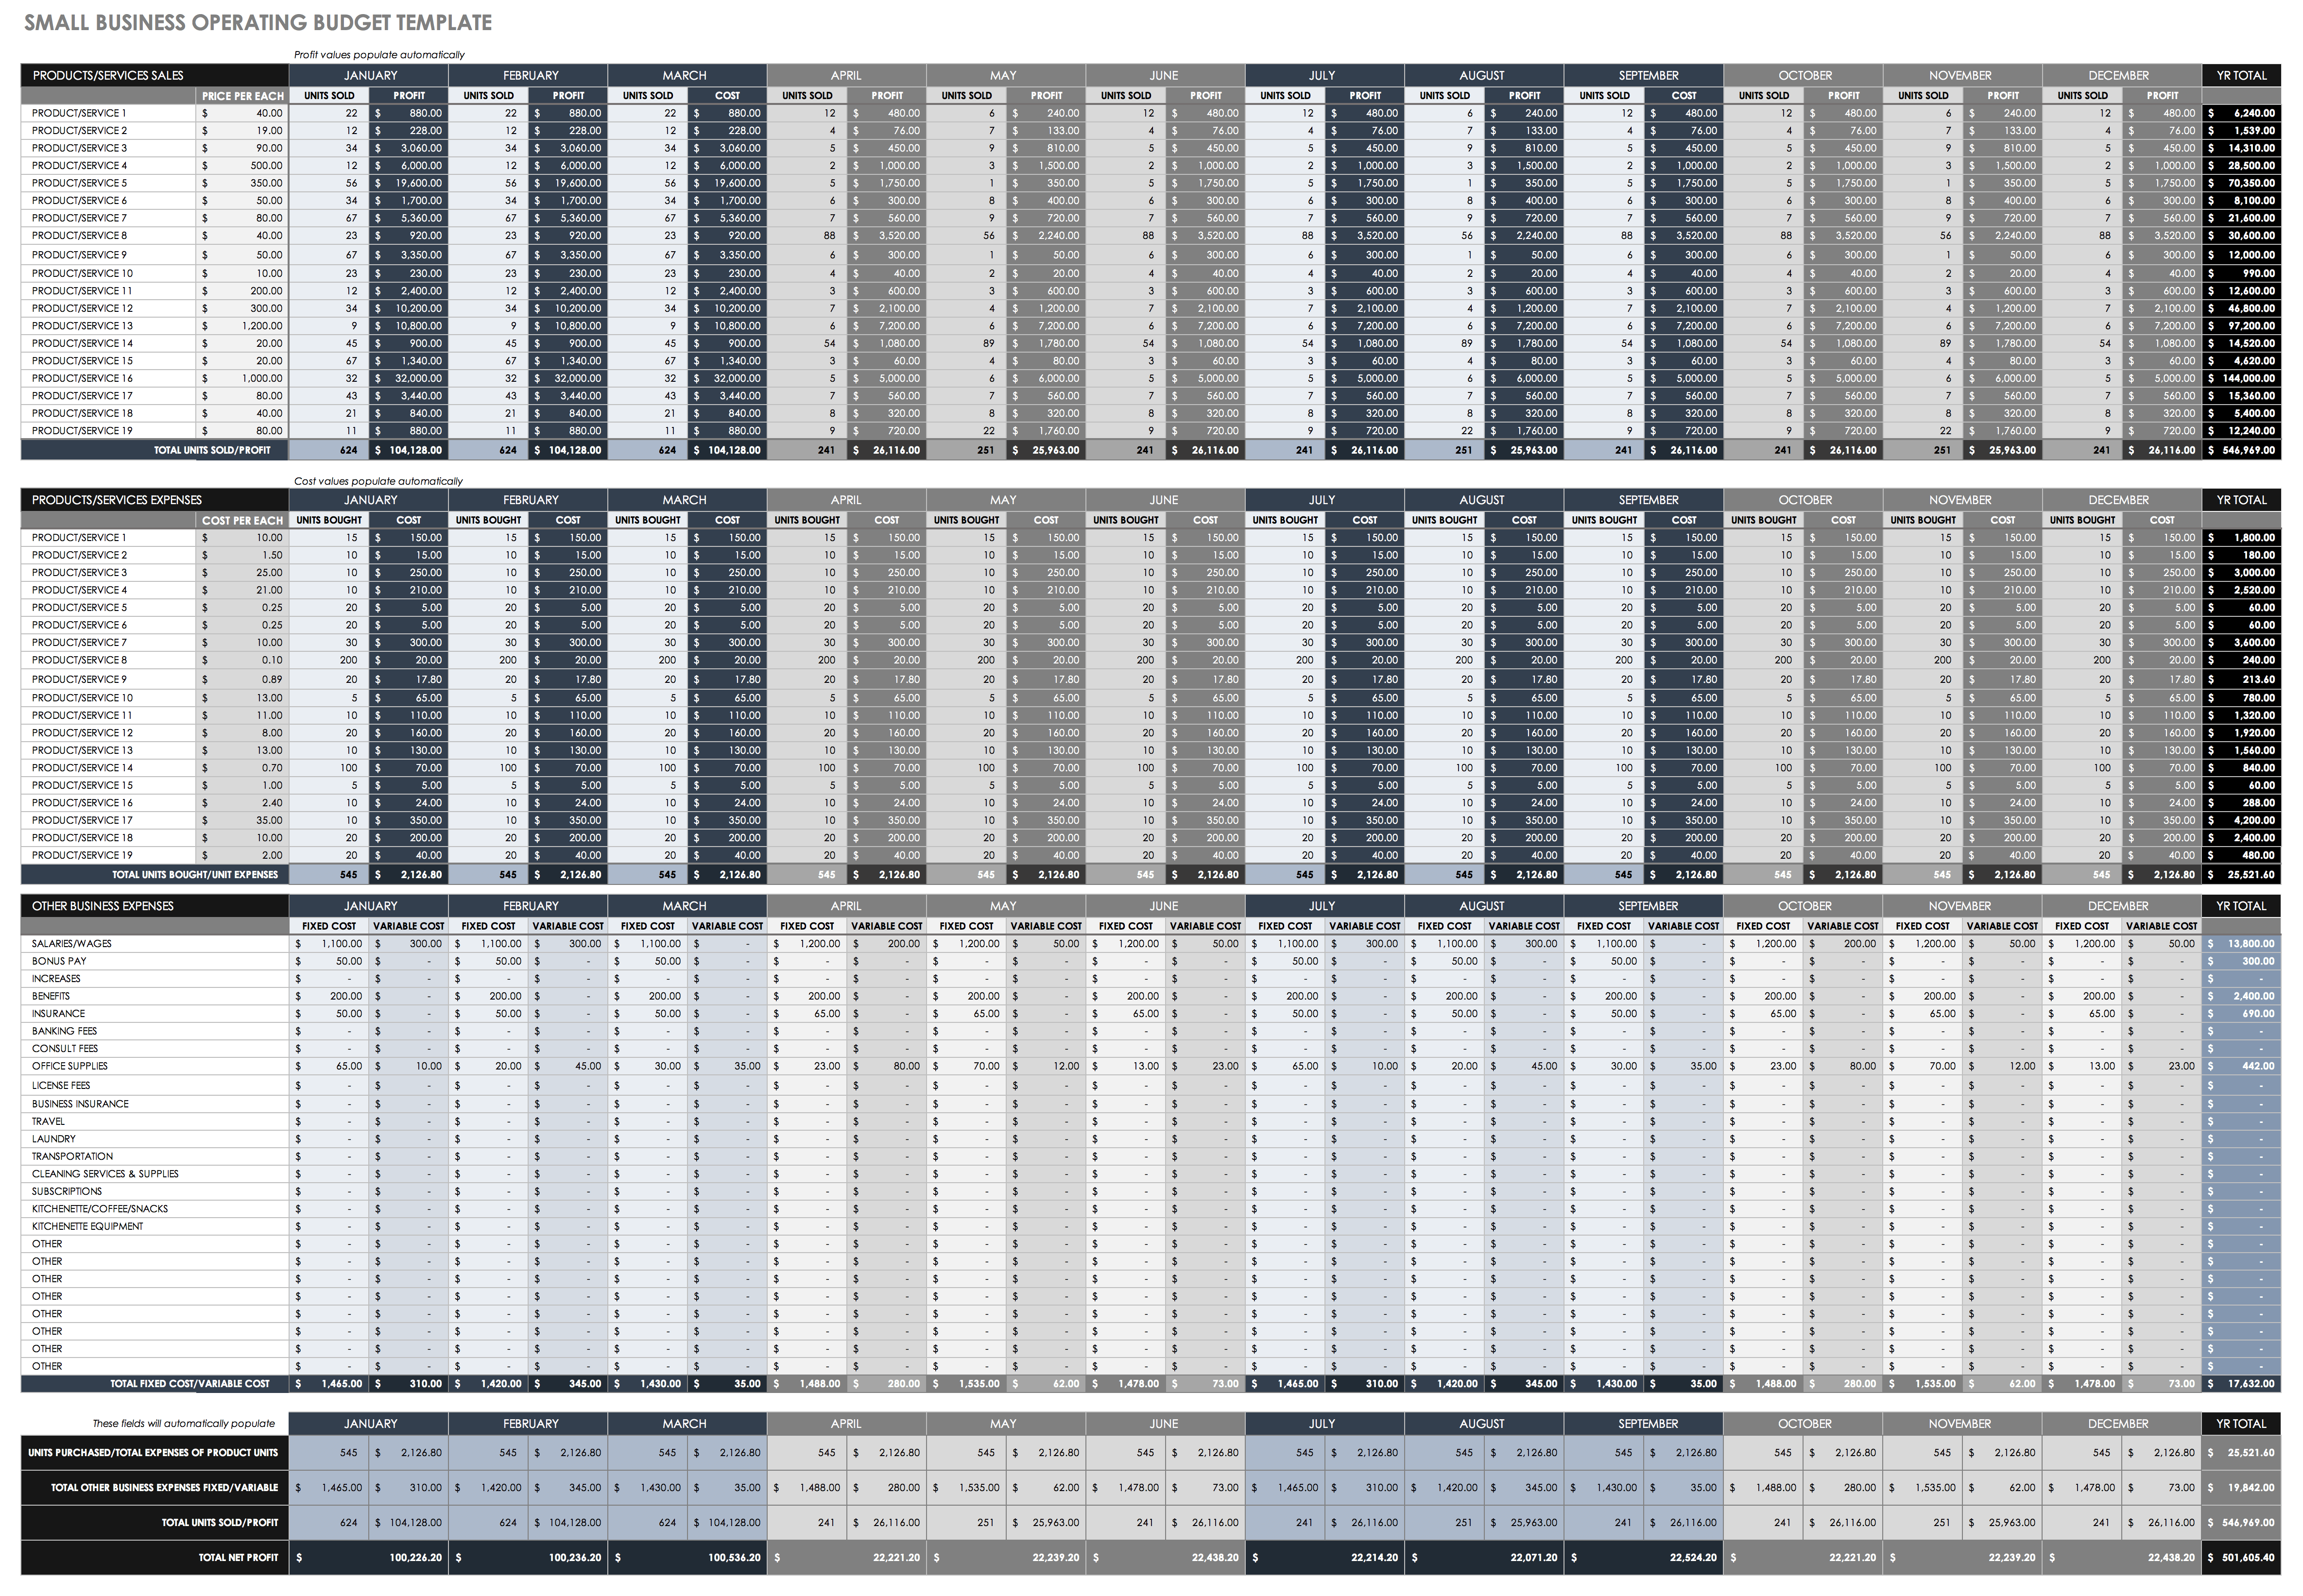Click the 28,500.00 yearly total cell
Viewport: 2303px width, 1596px height.
pos(2241,166)
